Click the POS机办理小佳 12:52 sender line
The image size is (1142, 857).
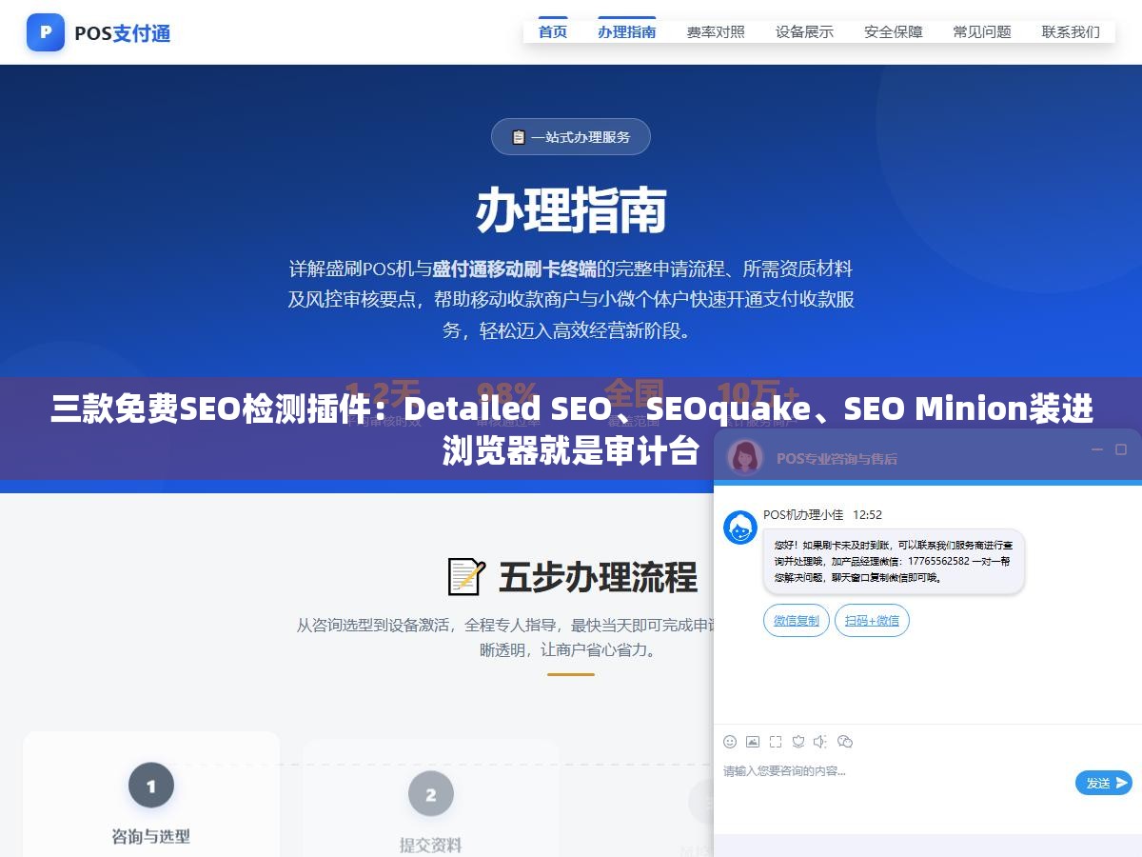pos(822,514)
